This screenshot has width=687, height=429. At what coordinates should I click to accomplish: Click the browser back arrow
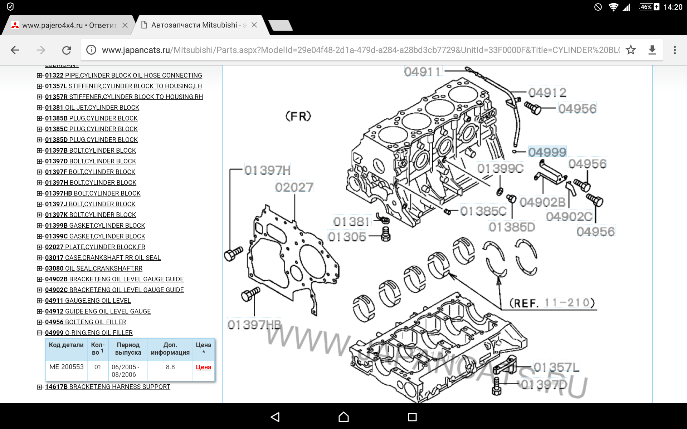pos(15,50)
